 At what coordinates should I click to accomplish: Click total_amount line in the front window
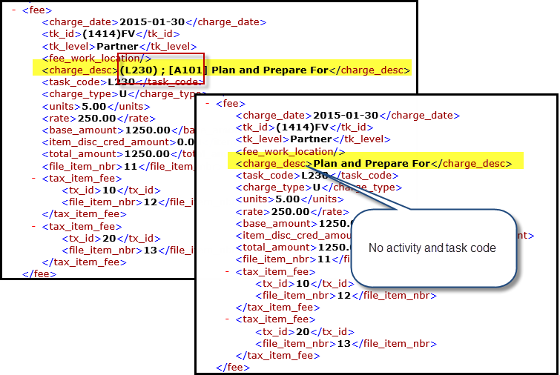click(x=294, y=248)
